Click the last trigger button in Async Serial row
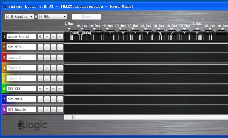This screenshot has width=228, height=138. tap(60, 37)
